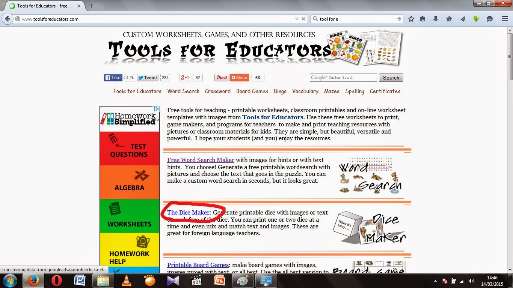
Task: Click the Google custom Search button
Action: tap(391, 78)
